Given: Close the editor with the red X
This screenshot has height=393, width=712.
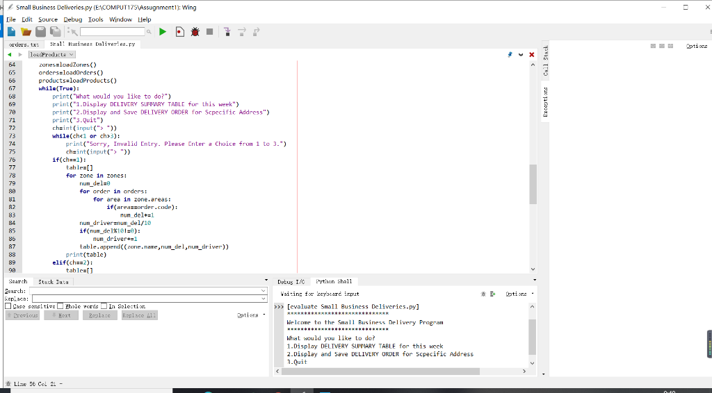Looking at the screenshot, I should coord(532,54).
